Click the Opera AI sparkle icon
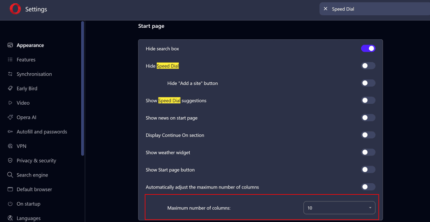 (x=10, y=117)
